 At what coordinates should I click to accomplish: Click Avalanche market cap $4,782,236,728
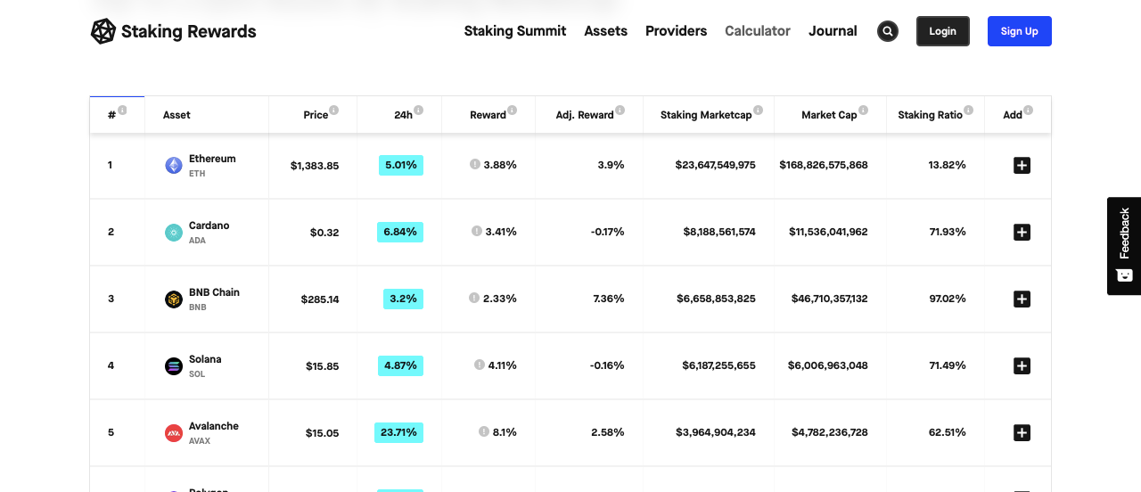(x=830, y=432)
